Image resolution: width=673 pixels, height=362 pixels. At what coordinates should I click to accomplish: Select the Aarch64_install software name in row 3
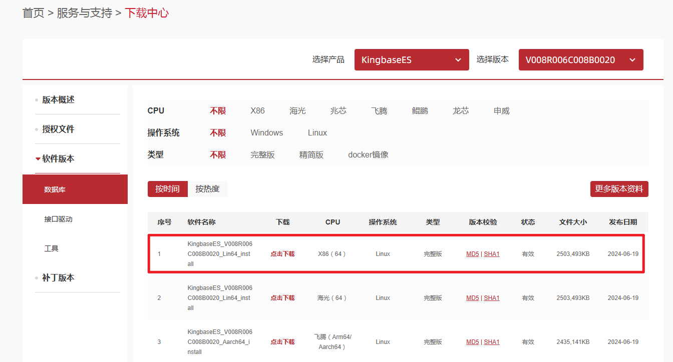point(220,342)
